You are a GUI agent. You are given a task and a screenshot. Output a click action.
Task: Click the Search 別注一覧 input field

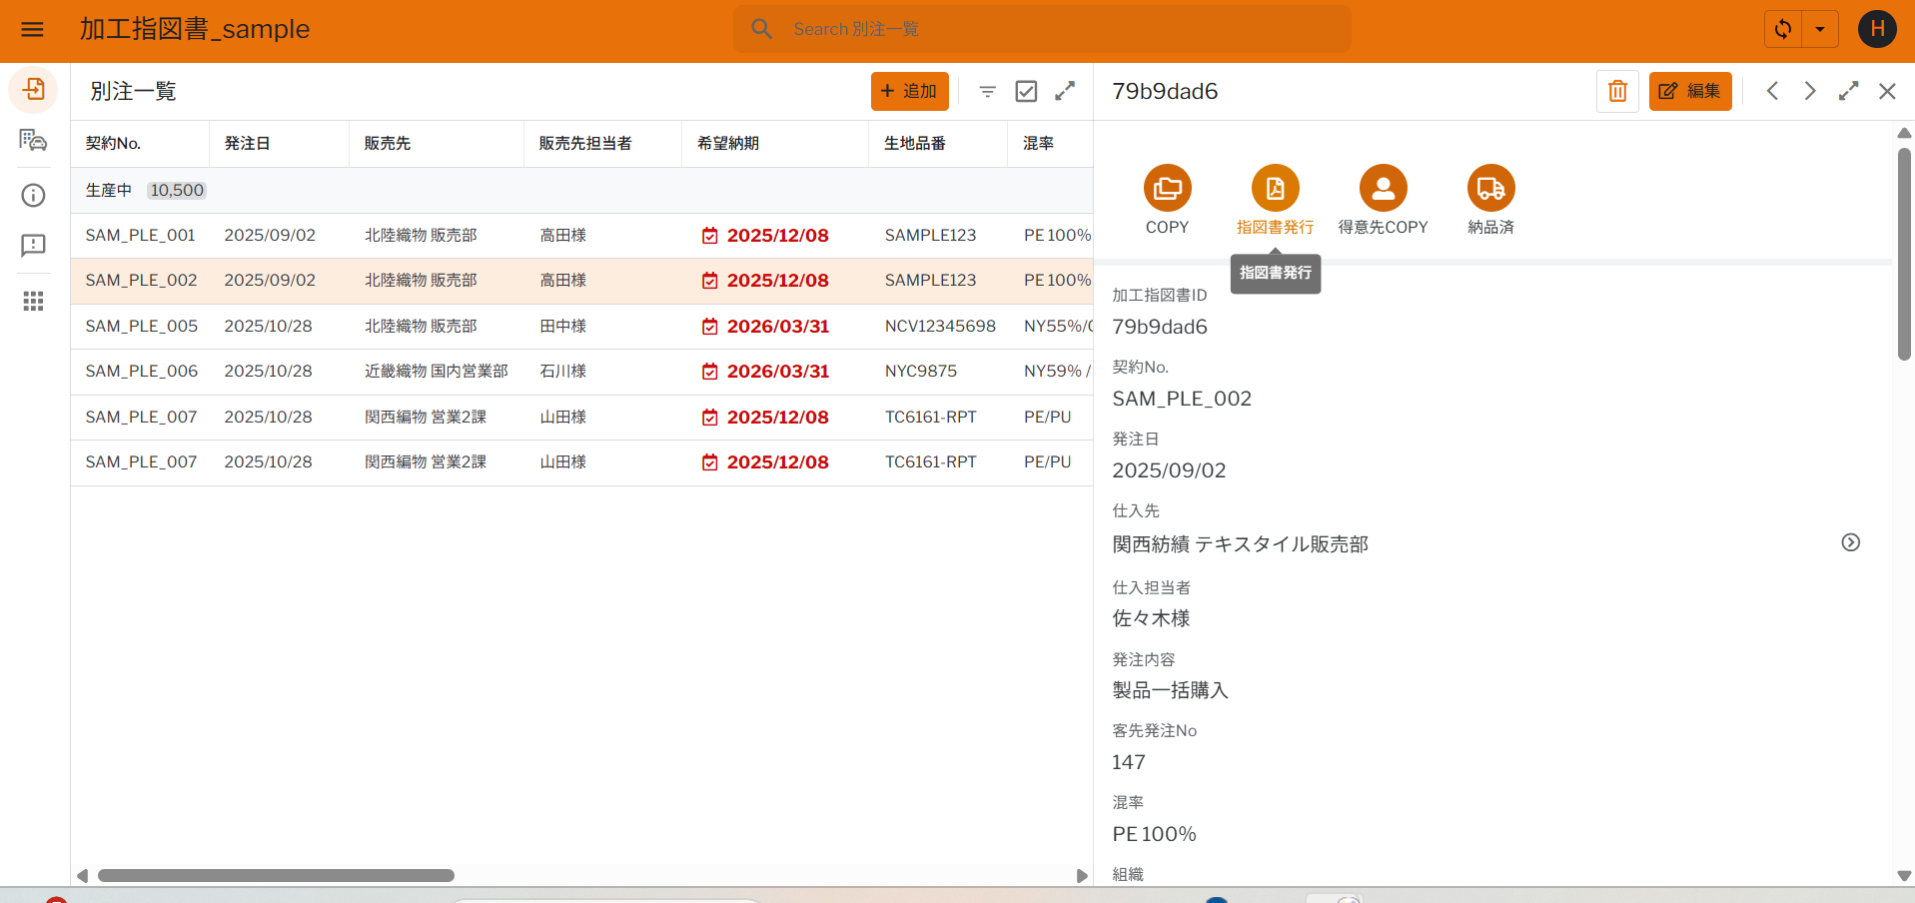1059,29
